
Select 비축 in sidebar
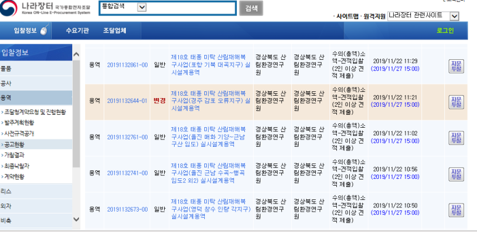(x=36, y=220)
